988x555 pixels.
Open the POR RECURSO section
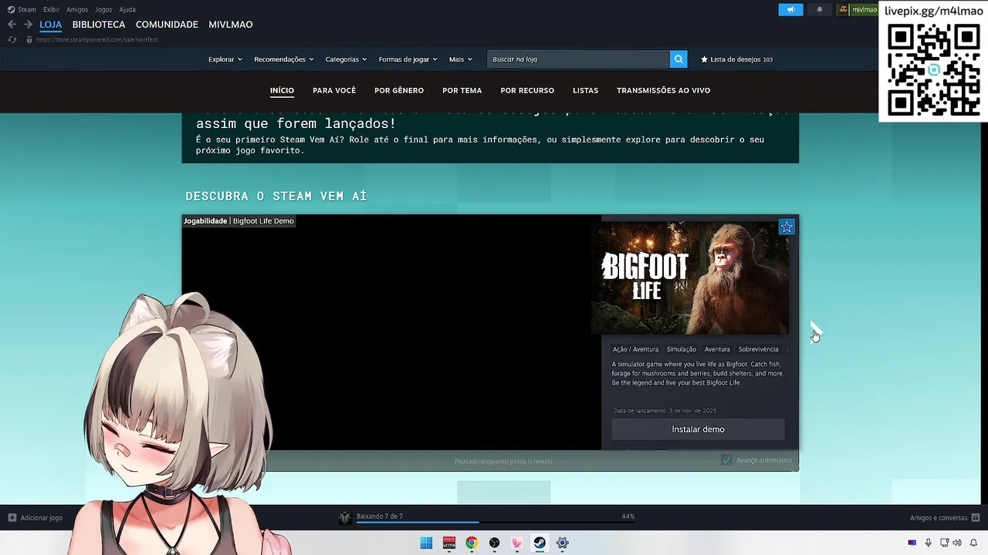[x=527, y=90]
